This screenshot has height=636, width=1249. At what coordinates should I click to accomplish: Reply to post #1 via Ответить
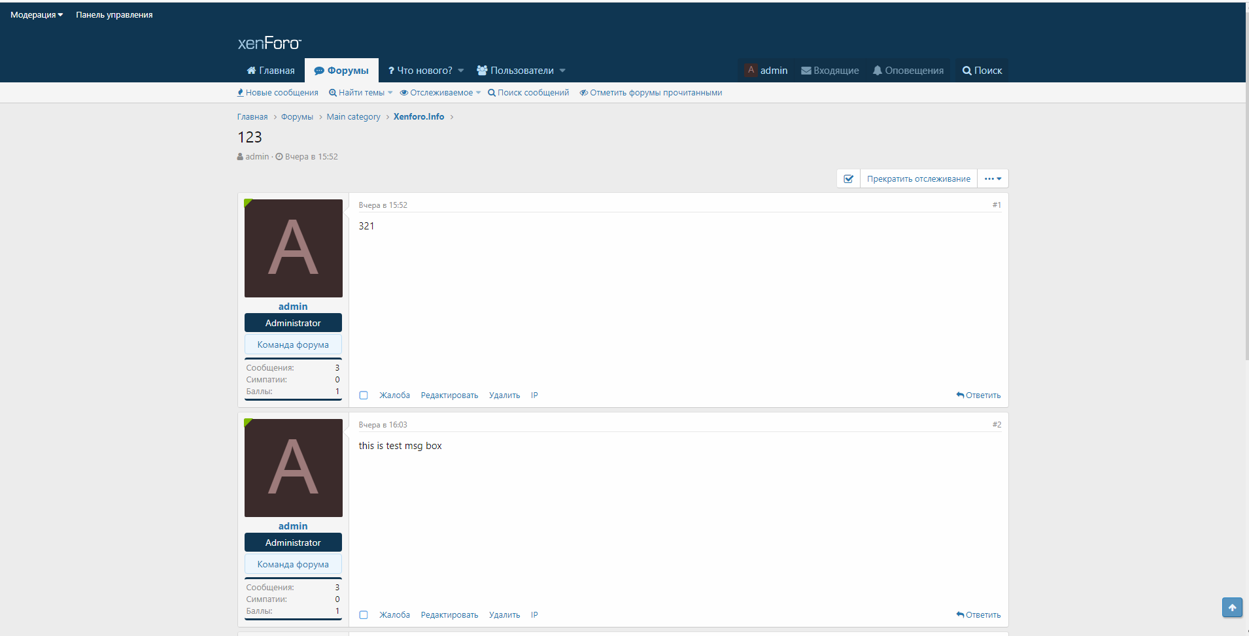[x=978, y=395]
